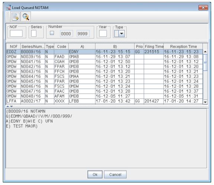Click the table scrollbar down arrow

click(x=205, y=102)
